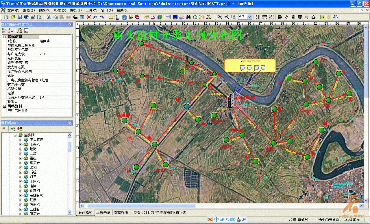Toggle categorized view in property list
Viewport: 370px width, 224px height.
tap(4, 30)
